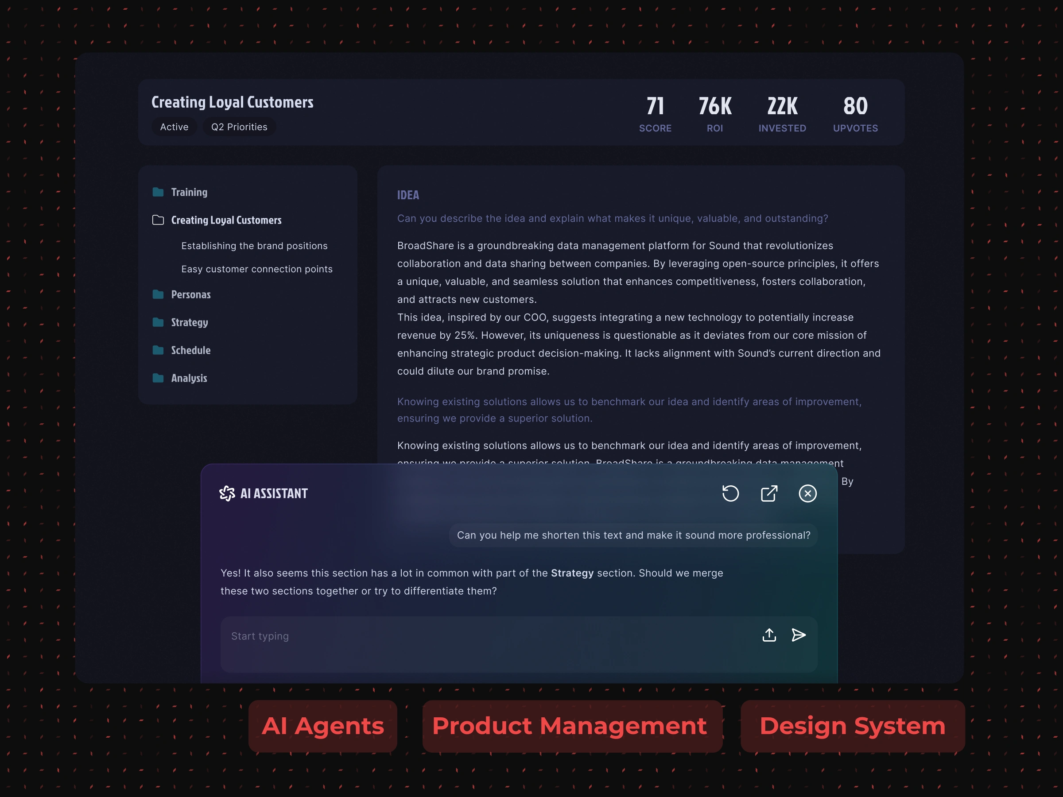The height and width of the screenshot is (797, 1063).
Task: Click the Analysis folder icon
Action: [x=158, y=378]
